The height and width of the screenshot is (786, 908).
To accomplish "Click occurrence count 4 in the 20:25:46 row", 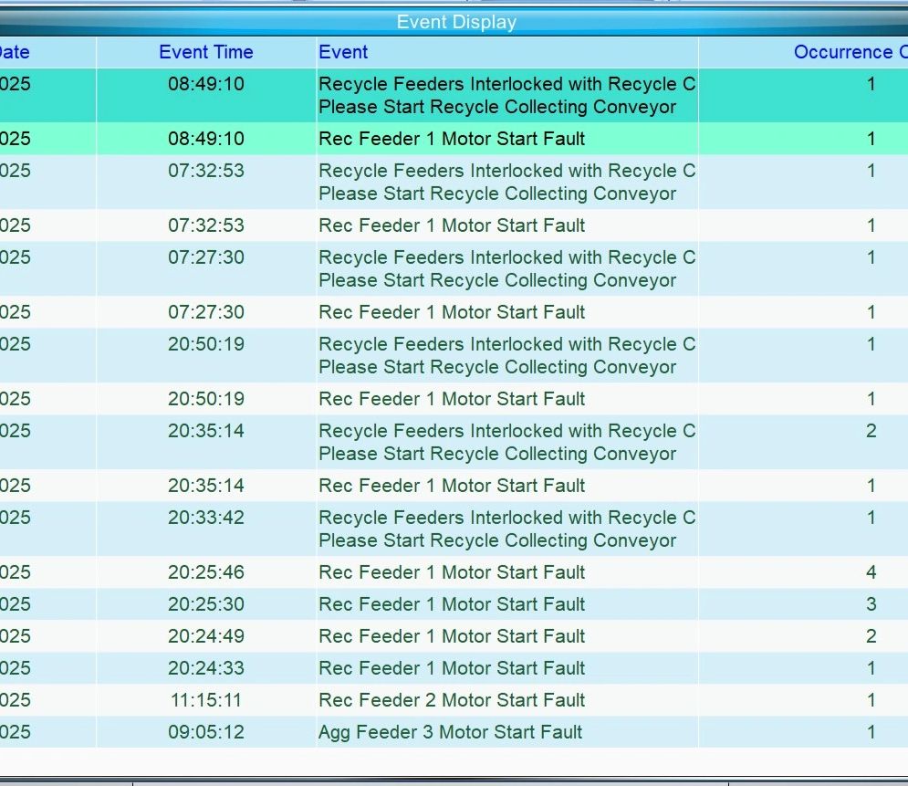I will pos(871,572).
